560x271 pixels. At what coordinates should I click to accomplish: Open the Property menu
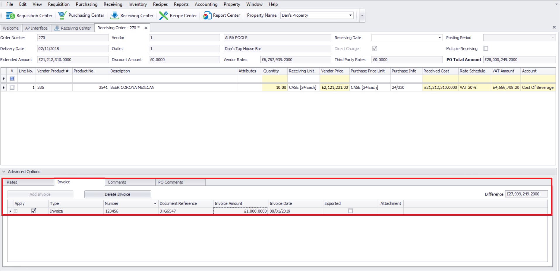[x=232, y=4]
